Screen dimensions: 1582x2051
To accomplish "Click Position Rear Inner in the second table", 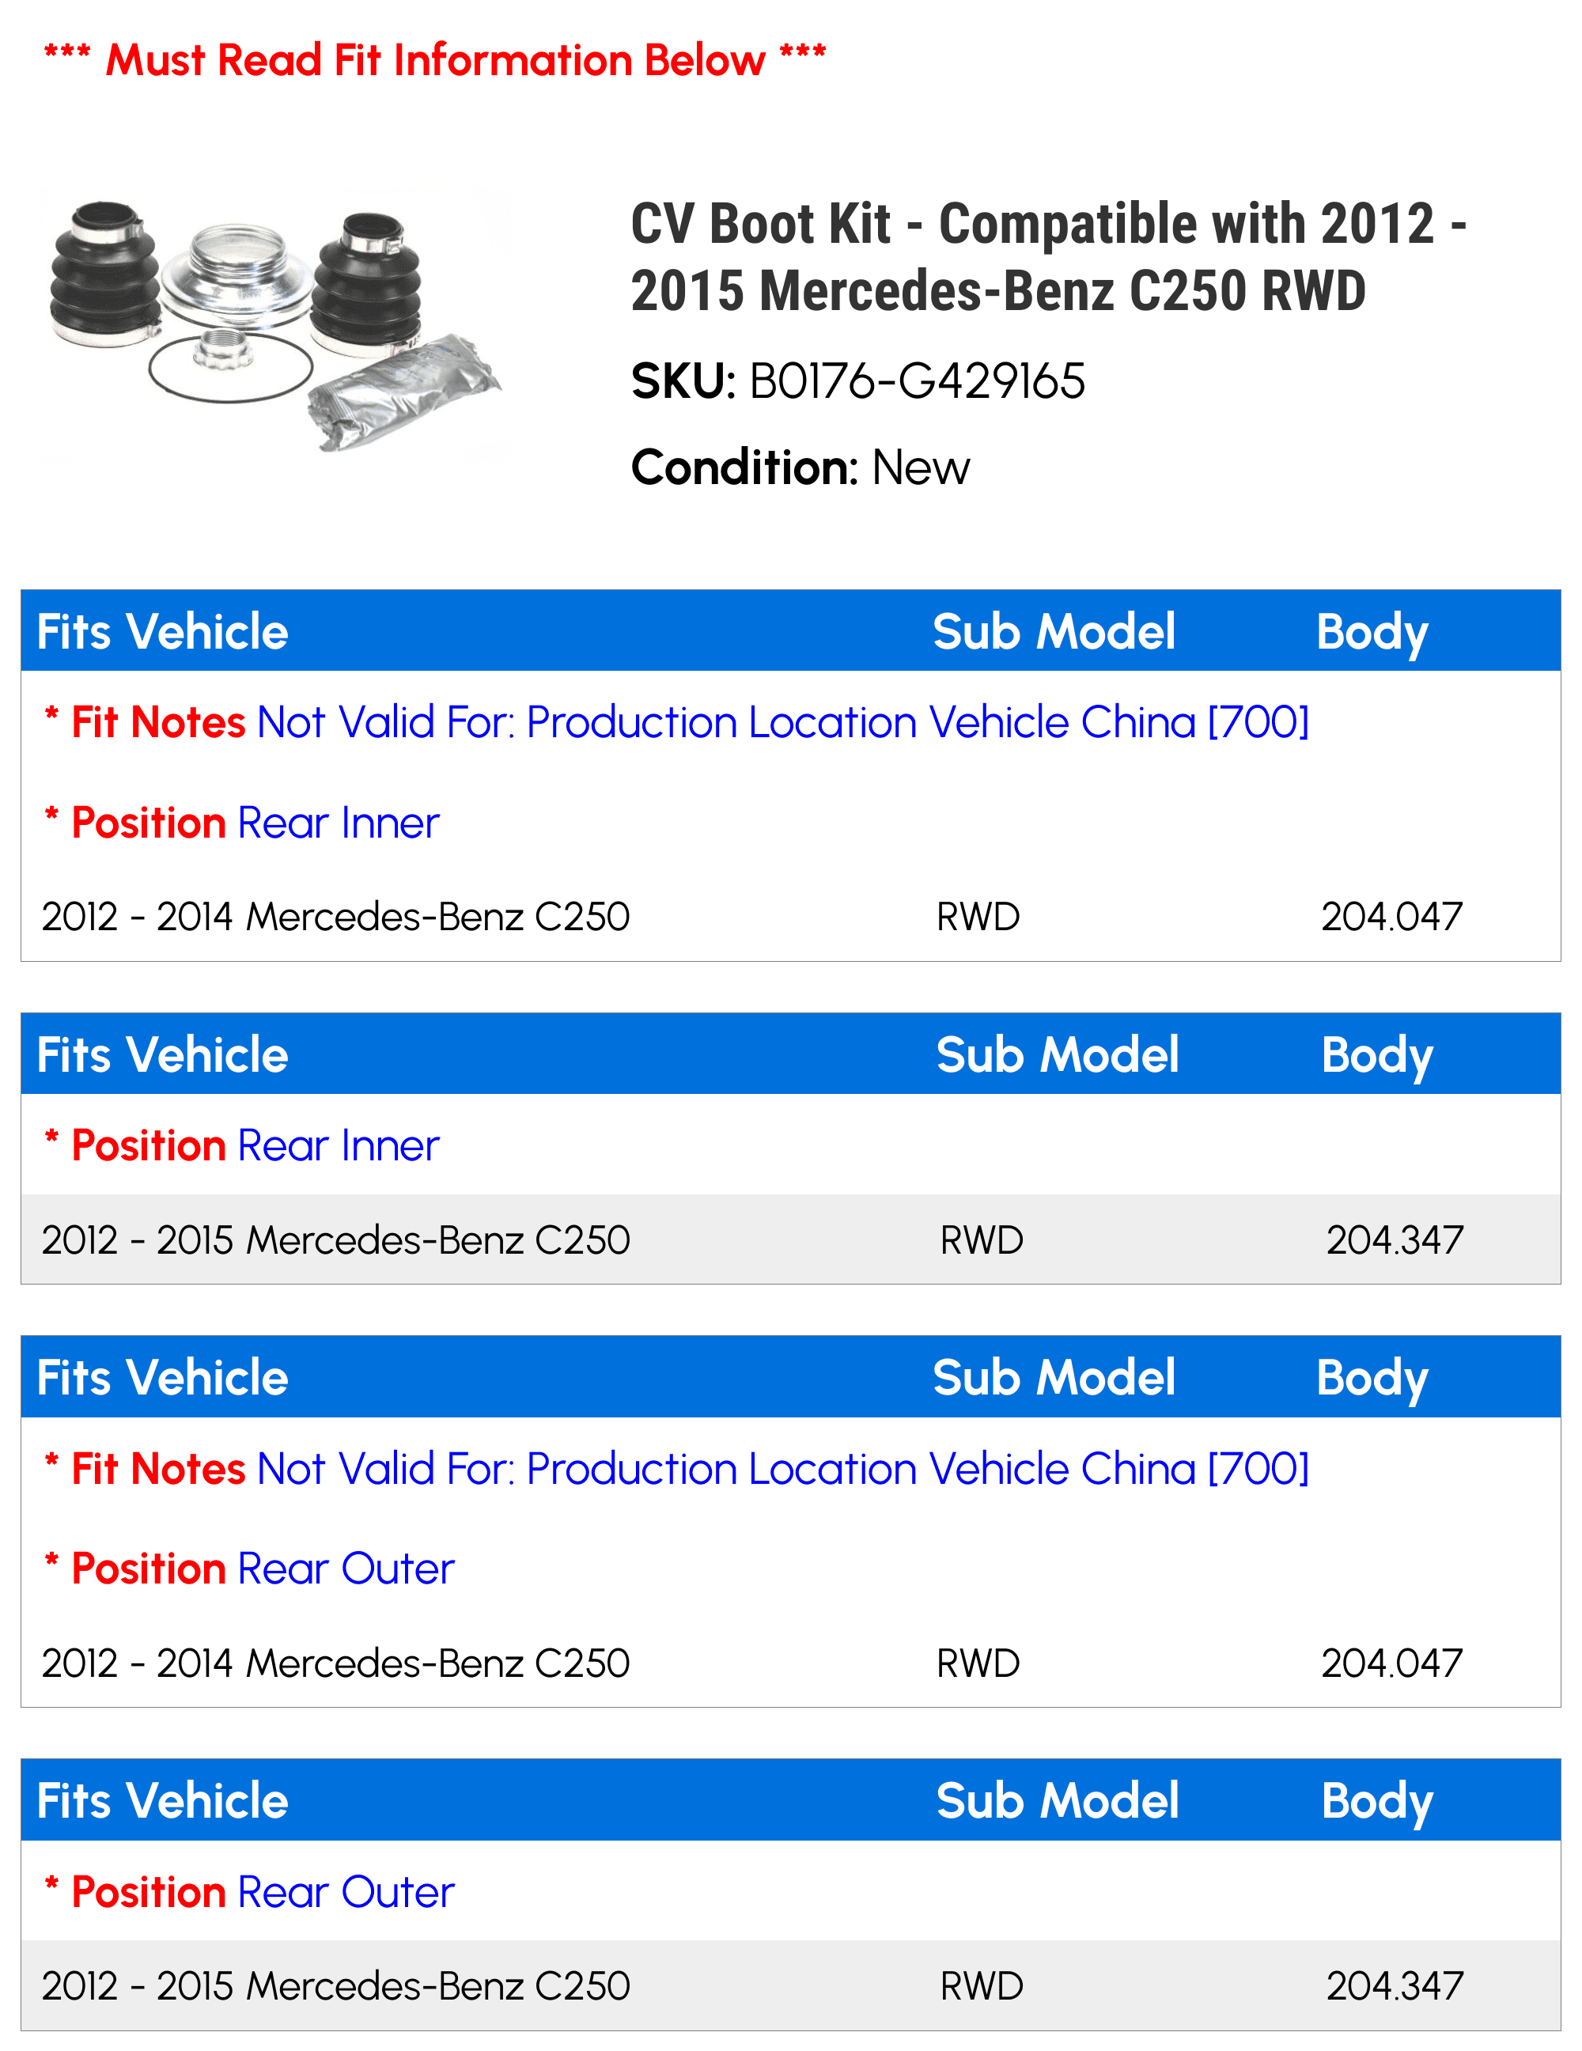I will [x=241, y=1145].
